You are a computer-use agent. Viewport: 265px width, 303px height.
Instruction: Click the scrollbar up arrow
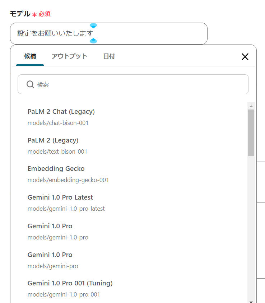point(251,106)
